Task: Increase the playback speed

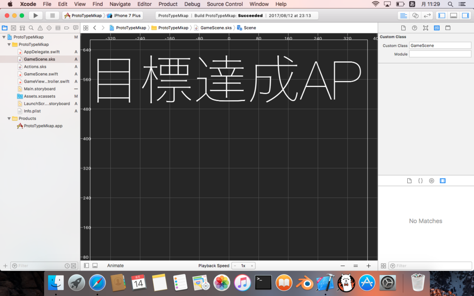Action: point(252,266)
